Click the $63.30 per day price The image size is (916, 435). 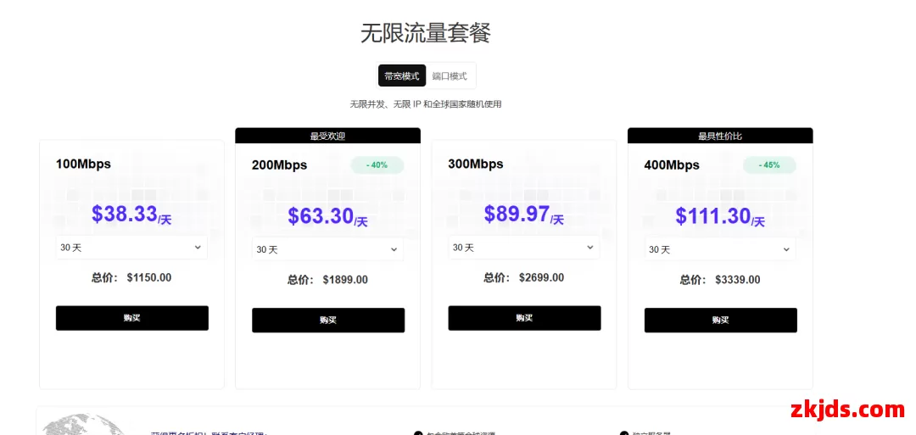tap(327, 216)
